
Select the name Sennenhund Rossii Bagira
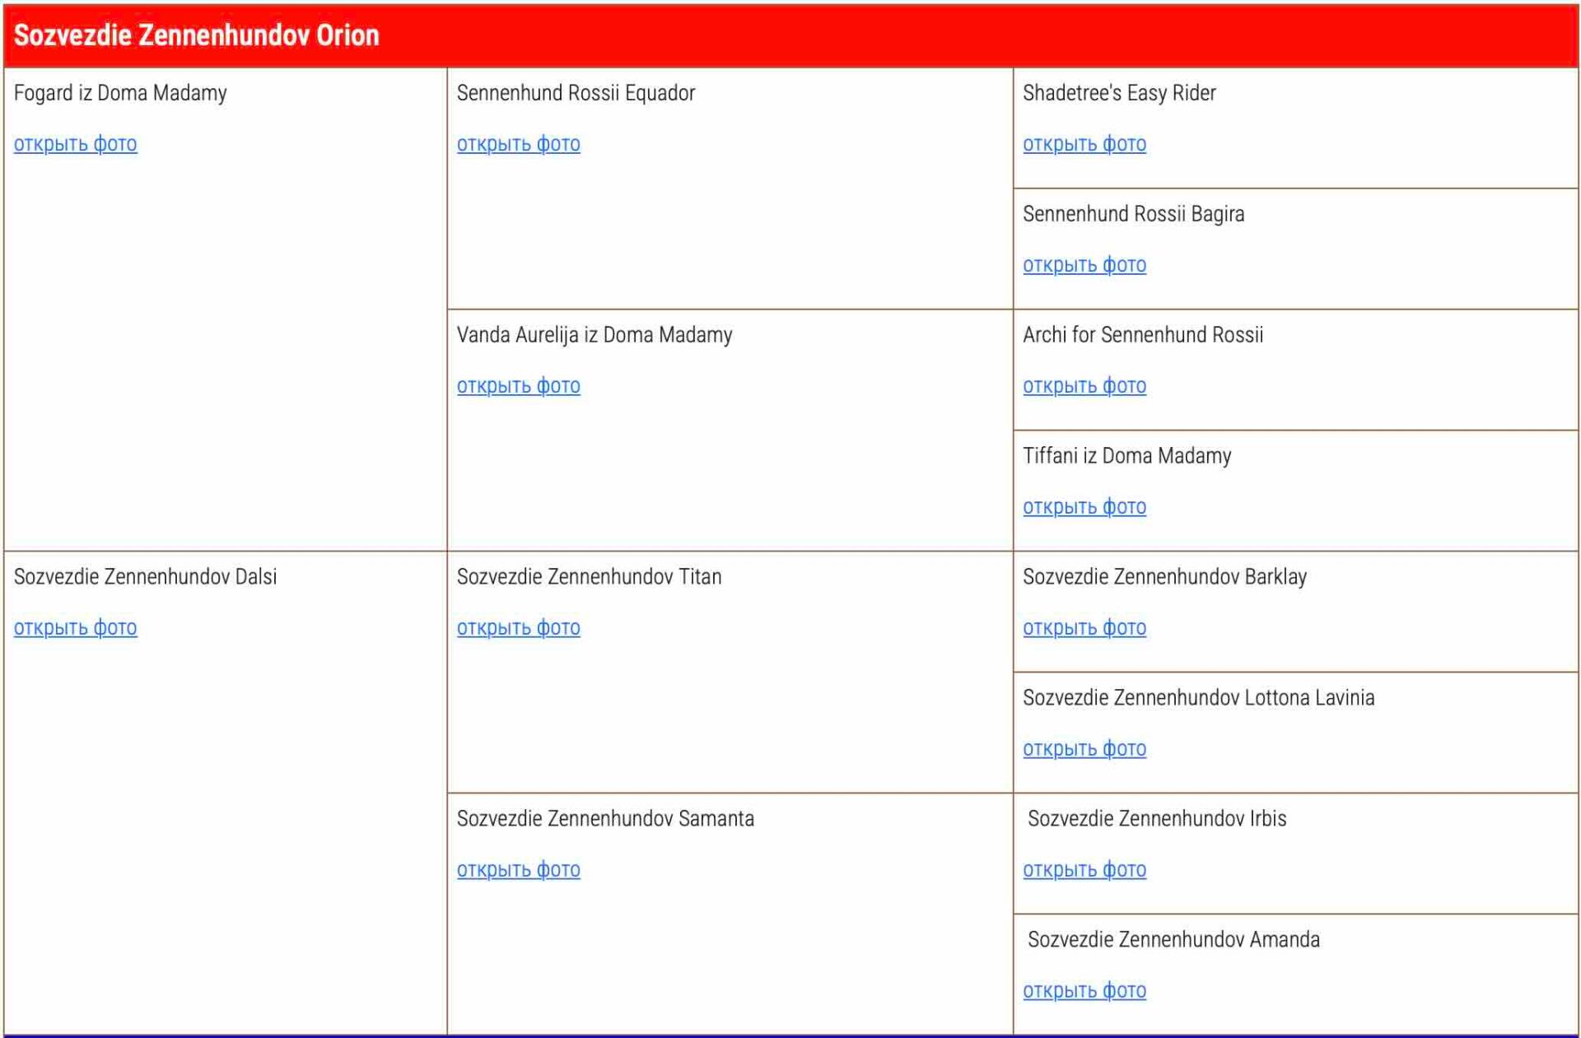[1134, 214]
